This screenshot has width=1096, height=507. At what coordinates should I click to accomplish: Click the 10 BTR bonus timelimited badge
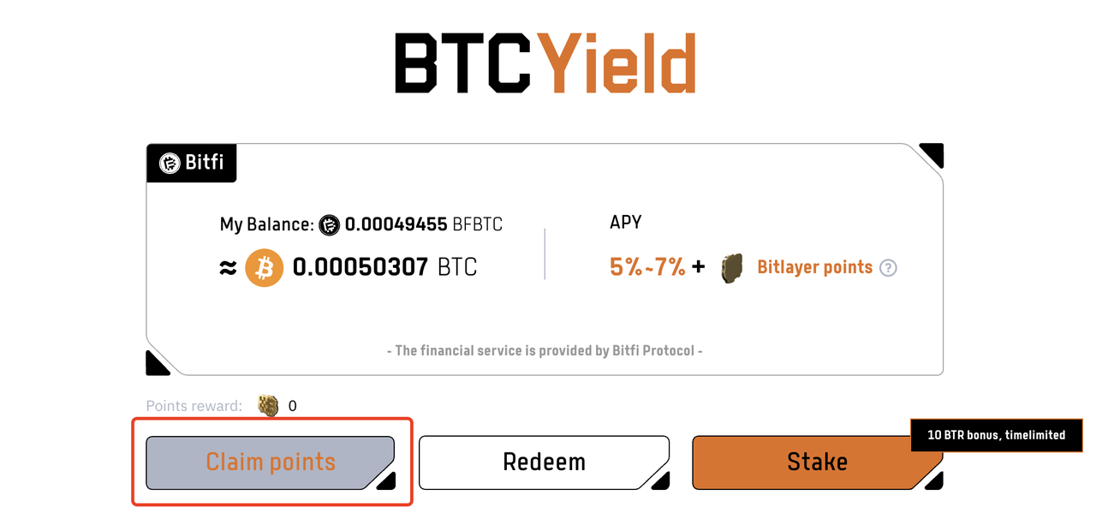coord(996,435)
